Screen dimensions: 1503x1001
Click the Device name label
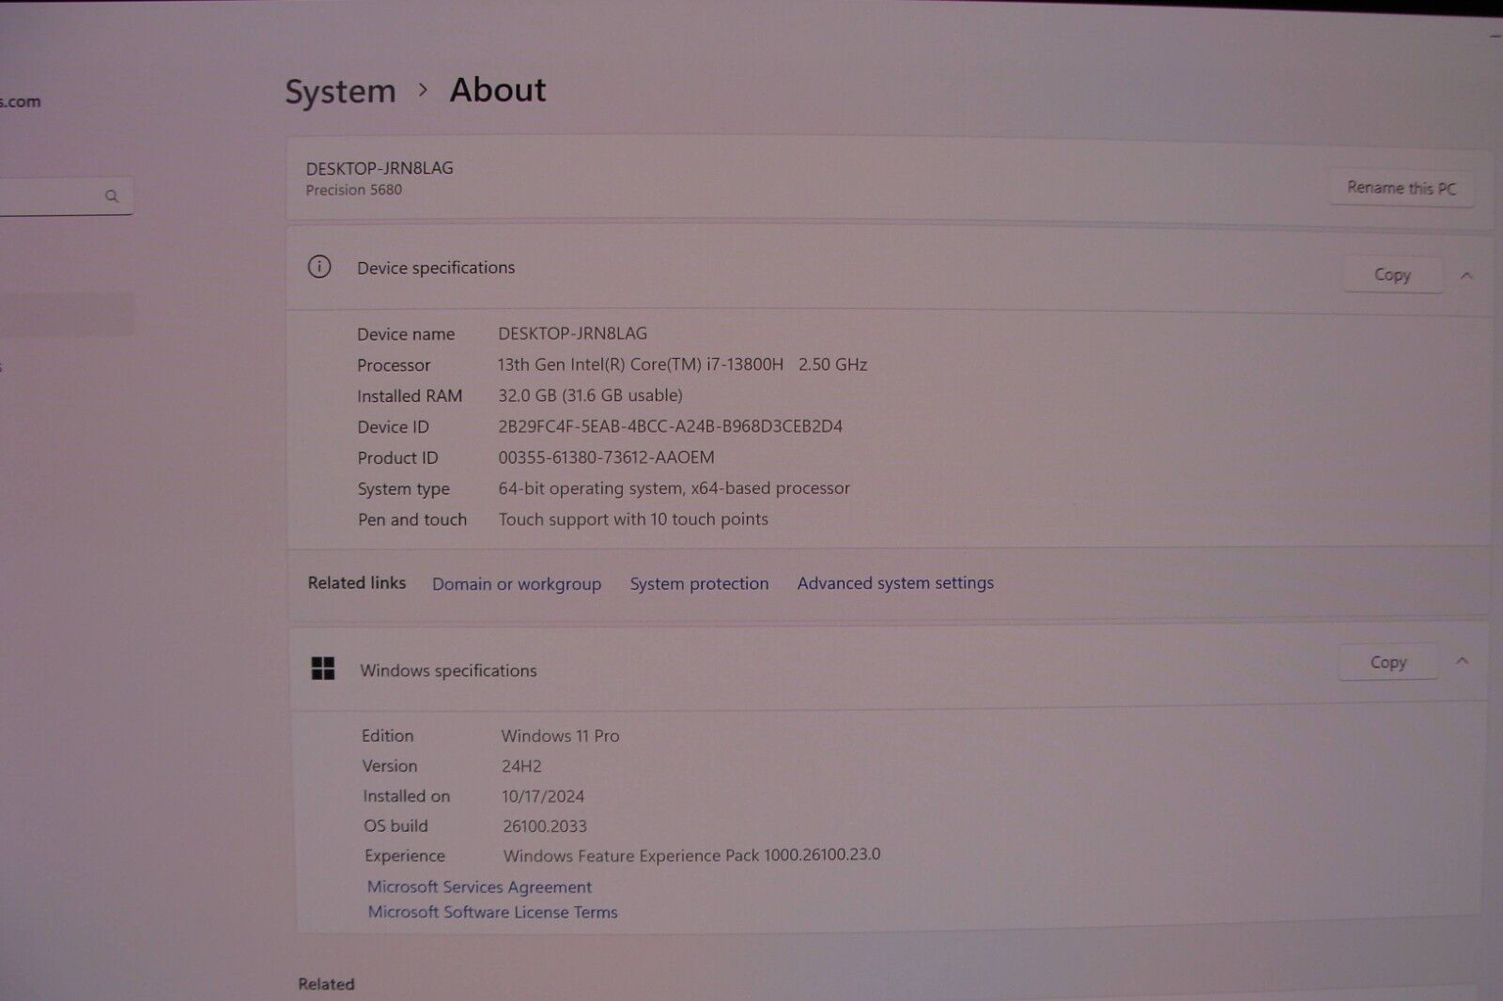[x=406, y=334]
